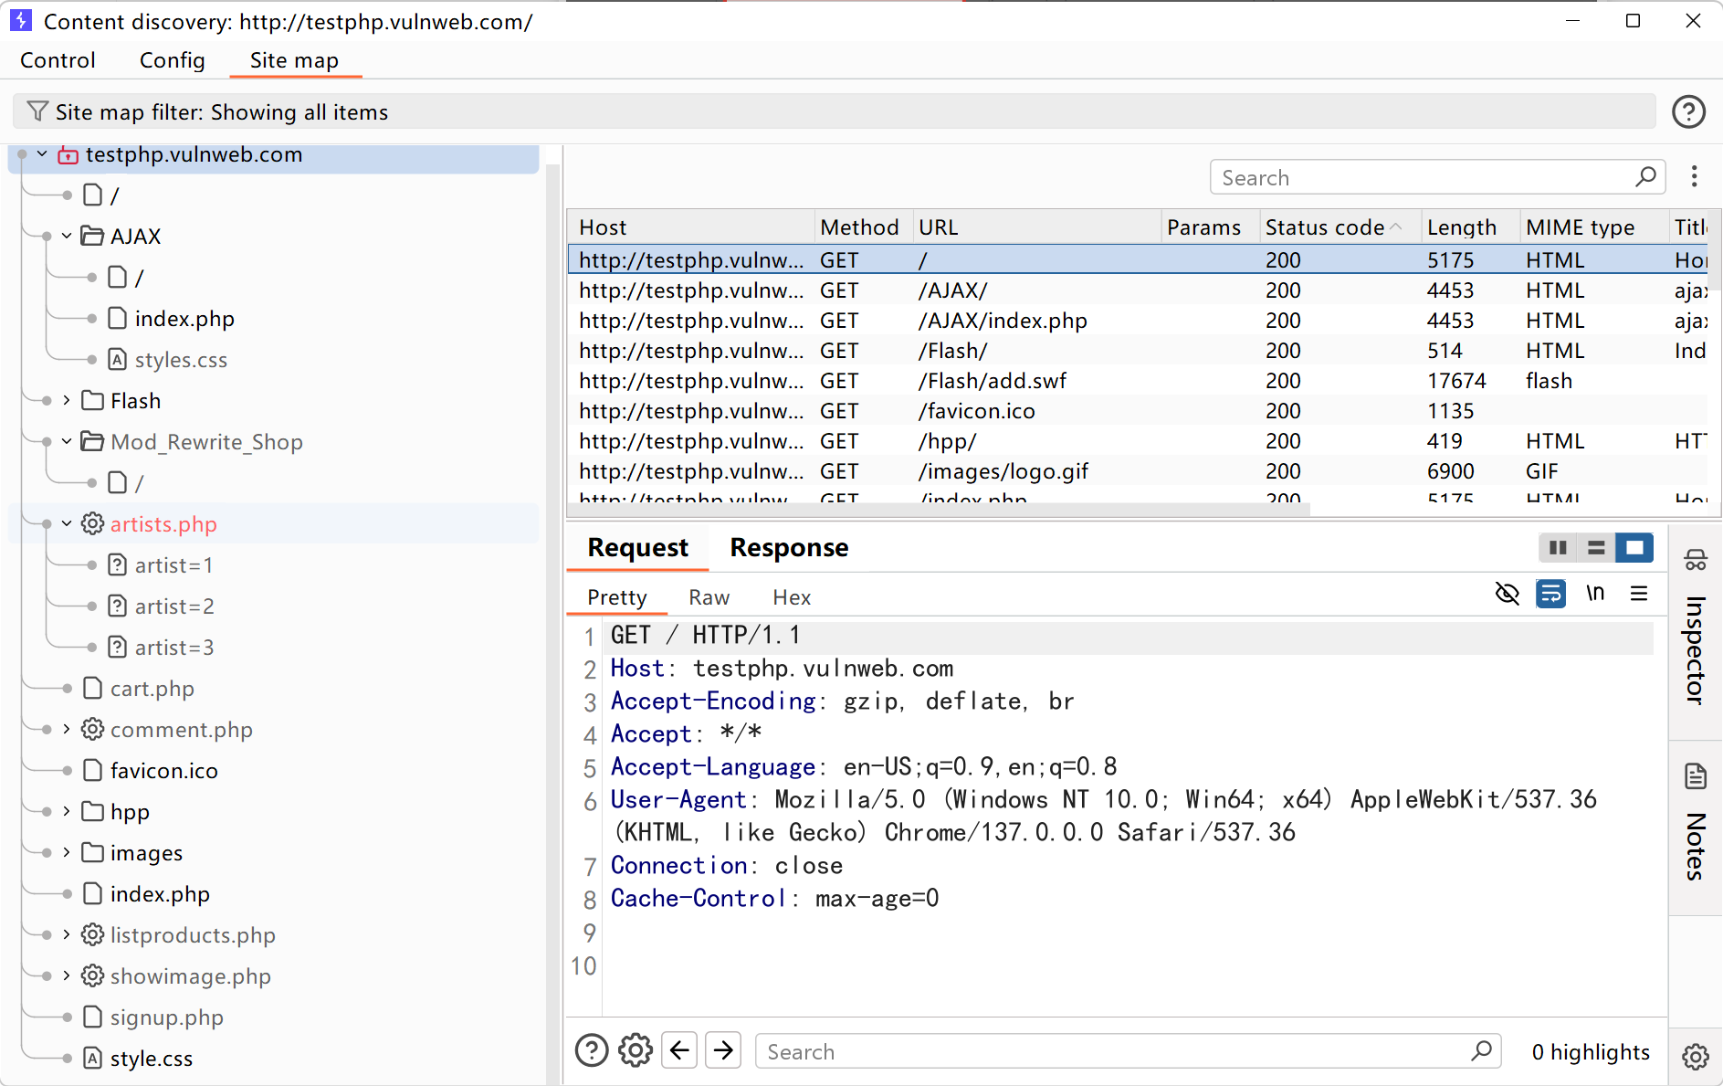Open the hamburger menu in request editor
The width and height of the screenshot is (1723, 1086).
pyautogui.click(x=1639, y=594)
